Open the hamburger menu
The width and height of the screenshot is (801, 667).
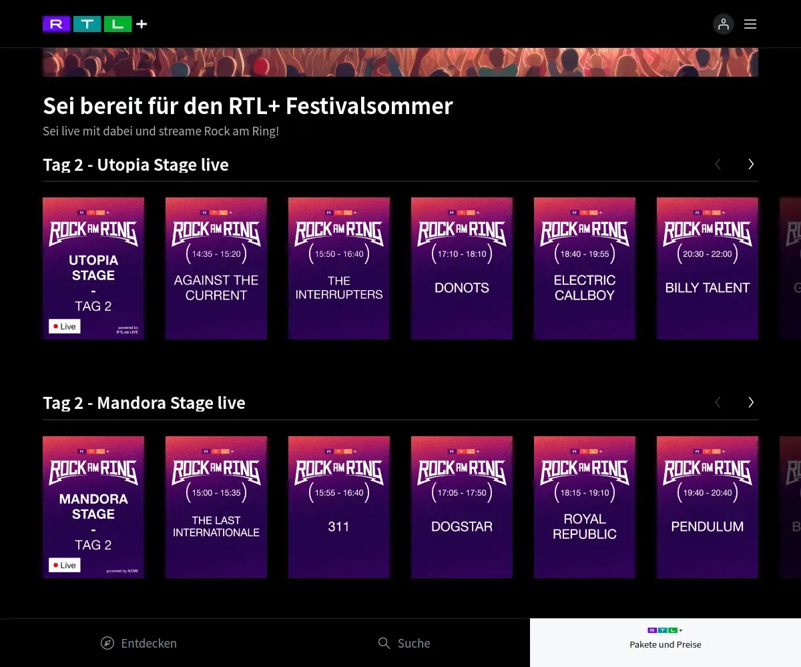click(750, 24)
